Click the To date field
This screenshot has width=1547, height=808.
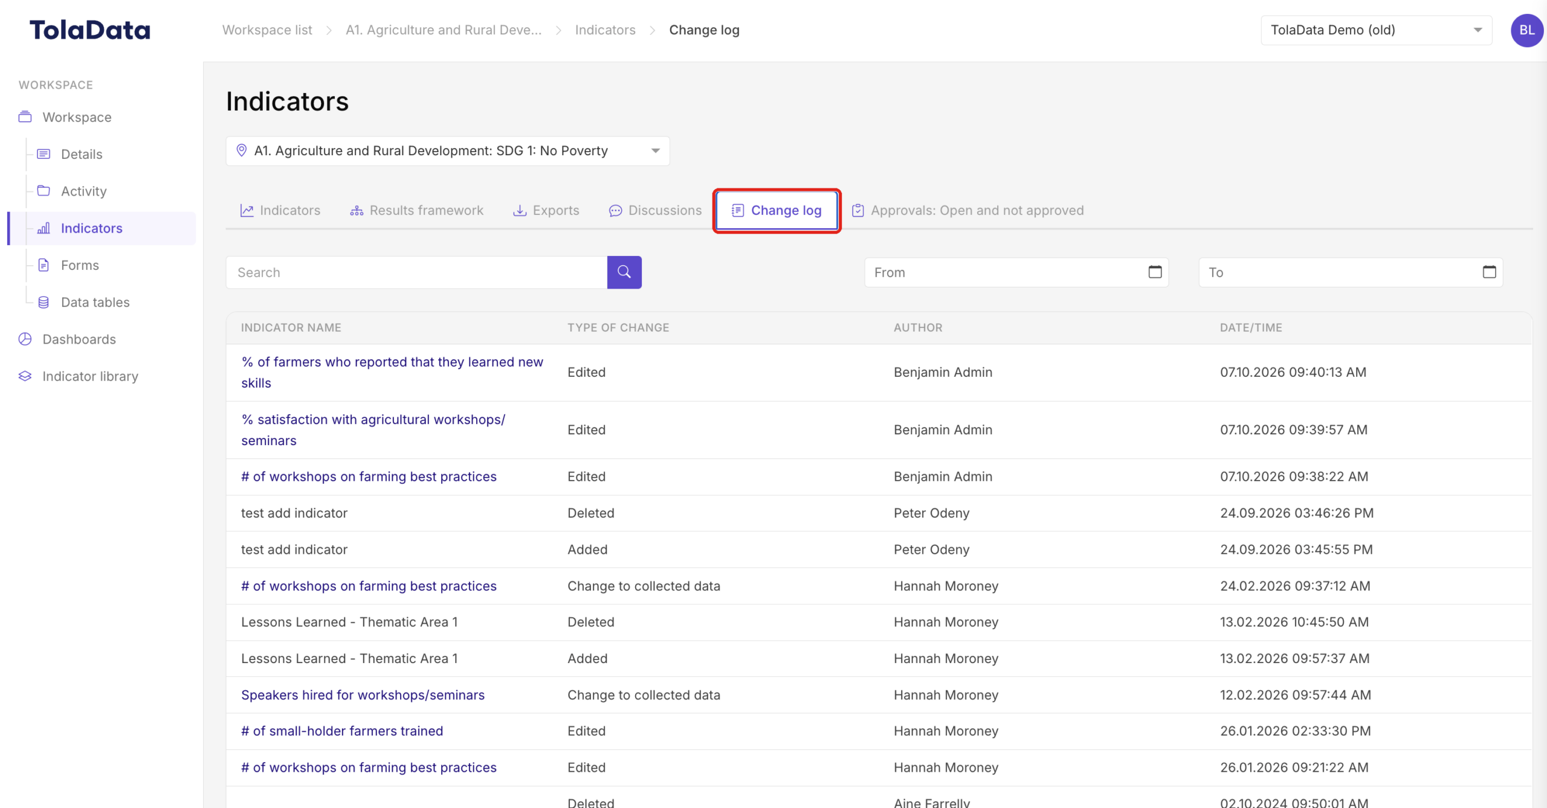pyautogui.click(x=1351, y=272)
